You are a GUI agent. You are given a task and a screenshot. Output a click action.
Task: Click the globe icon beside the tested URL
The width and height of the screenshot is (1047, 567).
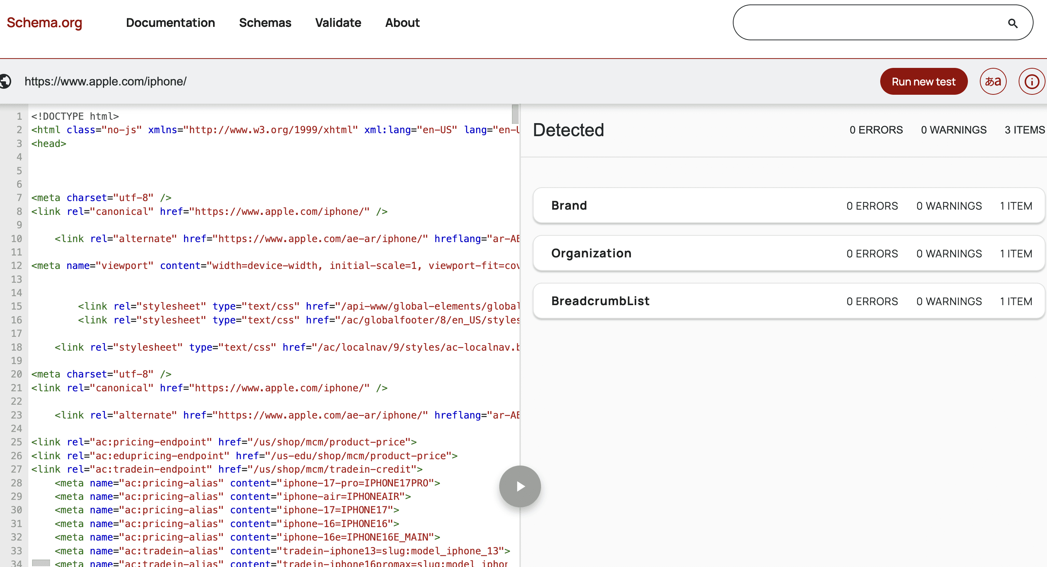click(6, 81)
